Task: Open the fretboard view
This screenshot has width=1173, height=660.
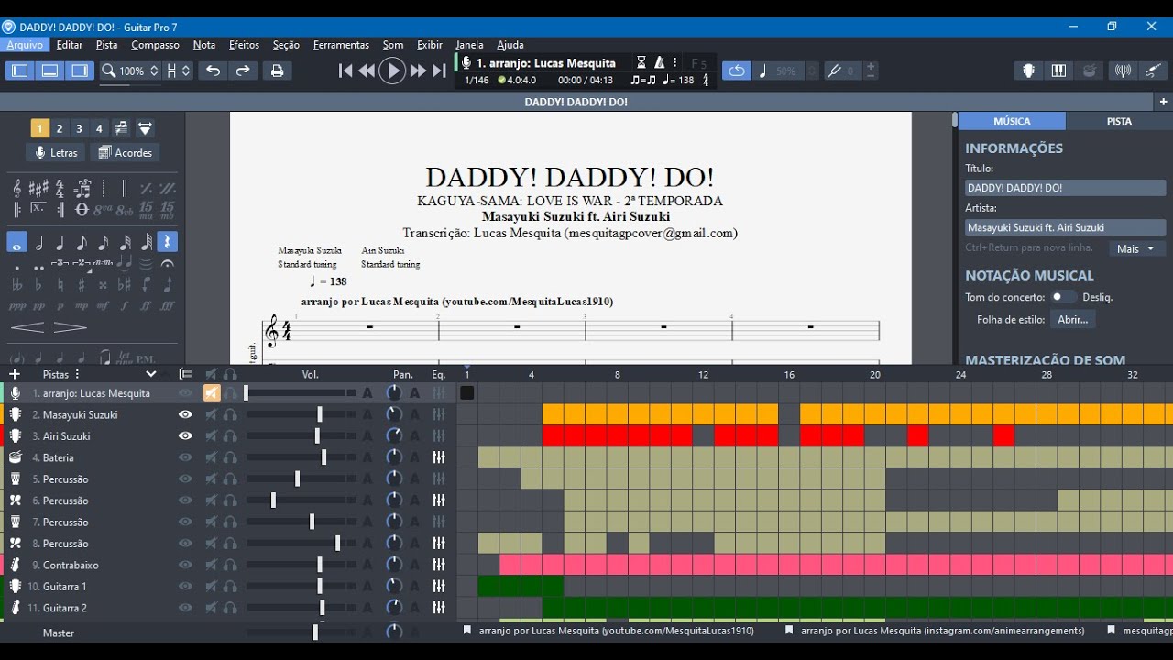Action: tap(1029, 71)
